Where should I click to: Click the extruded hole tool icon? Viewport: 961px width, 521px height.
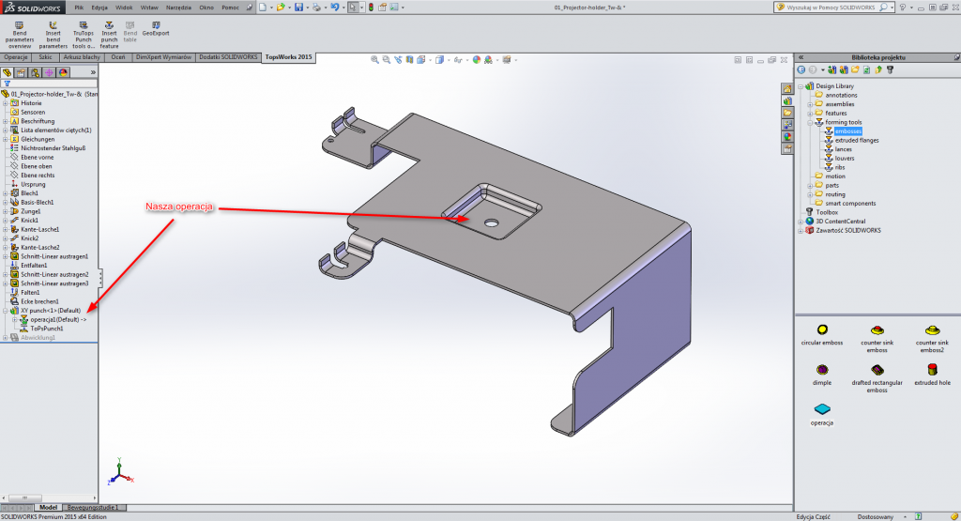[x=933, y=371]
